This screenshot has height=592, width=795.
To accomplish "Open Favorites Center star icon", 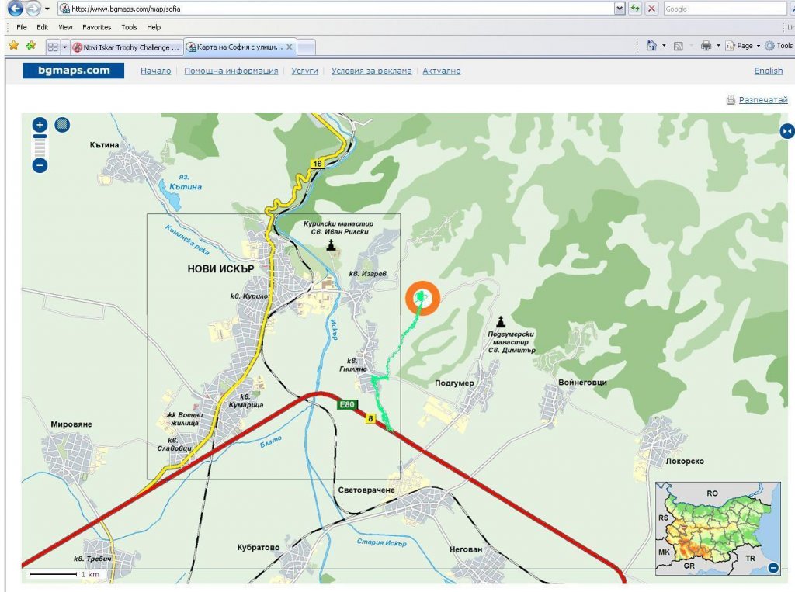I will coord(14,46).
